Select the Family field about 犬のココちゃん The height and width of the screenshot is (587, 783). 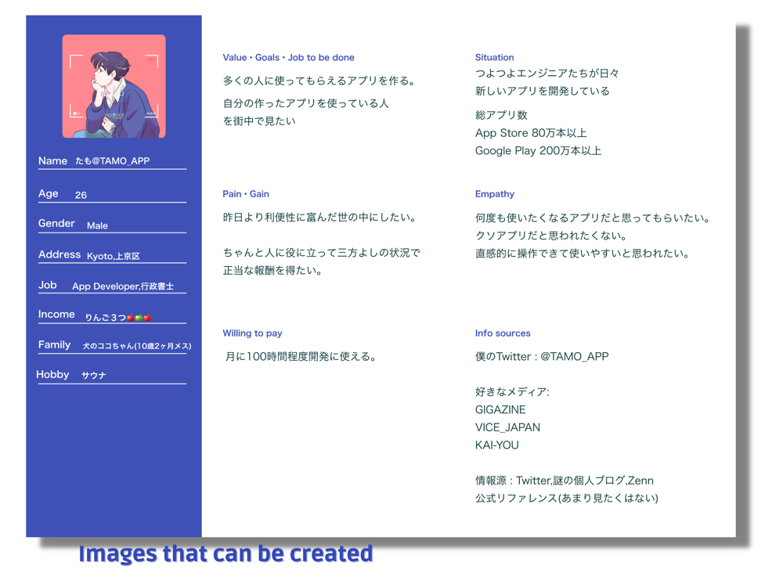(115, 345)
